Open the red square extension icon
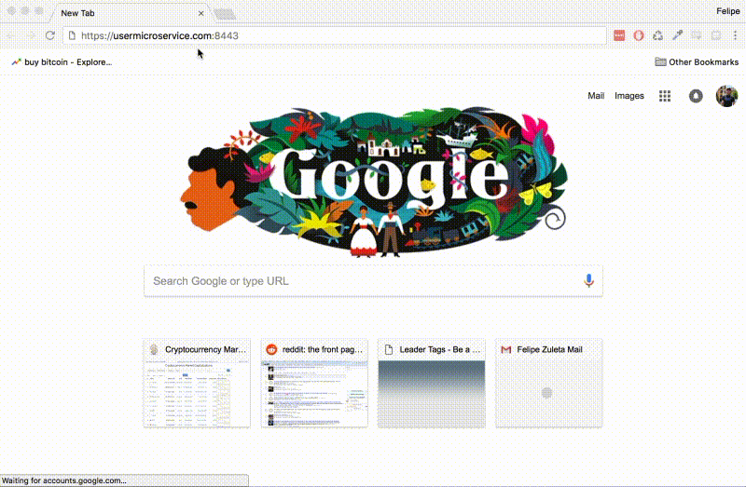 619,35
